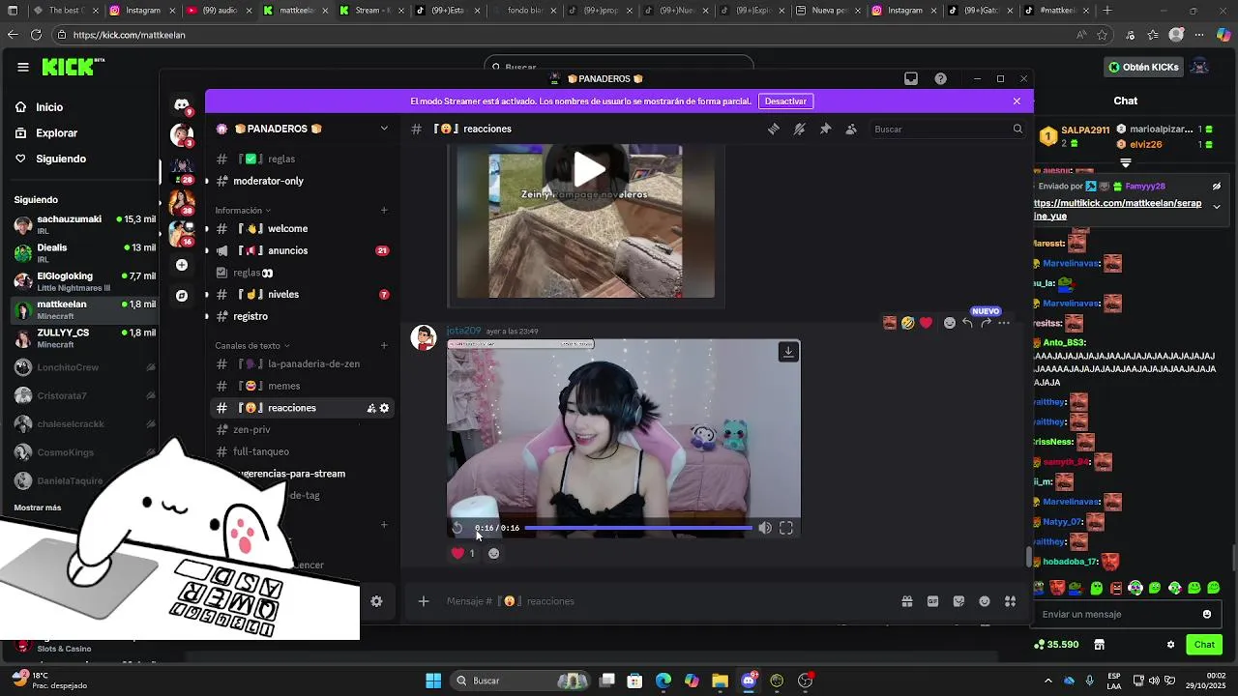Open the GIF picker

[933, 601]
